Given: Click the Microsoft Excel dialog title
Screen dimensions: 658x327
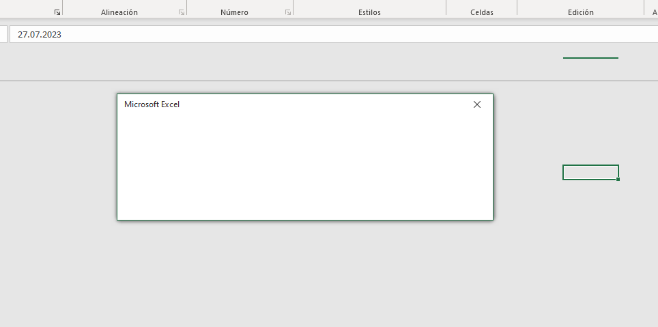Looking at the screenshot, I should (152, 104).
